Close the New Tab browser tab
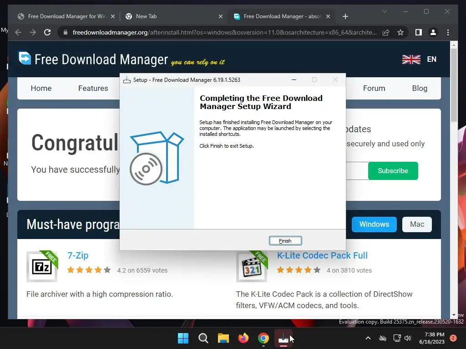The height and width of the screenshot is (349, 466). (x=221, y=16)
